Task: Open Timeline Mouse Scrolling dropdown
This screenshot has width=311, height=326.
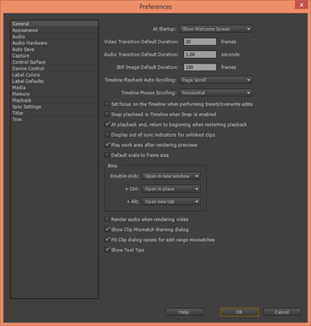Action: [216, 93]
